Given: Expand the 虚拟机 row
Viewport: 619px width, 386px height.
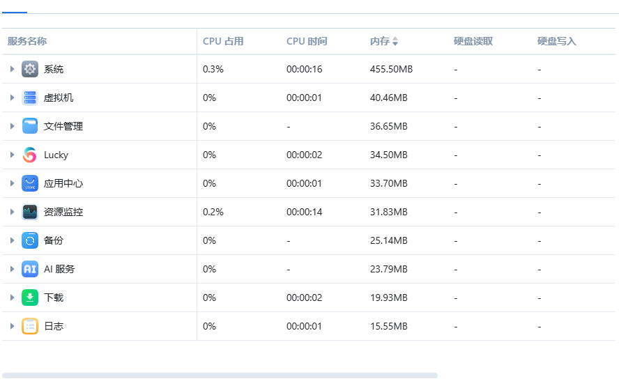Looking at the screenshot, I should pos(13,98).
